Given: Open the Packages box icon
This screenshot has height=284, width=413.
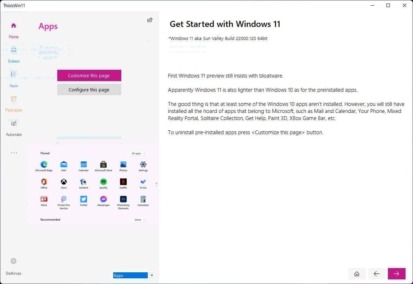Looking at the screenshot, I should [13, 99].
